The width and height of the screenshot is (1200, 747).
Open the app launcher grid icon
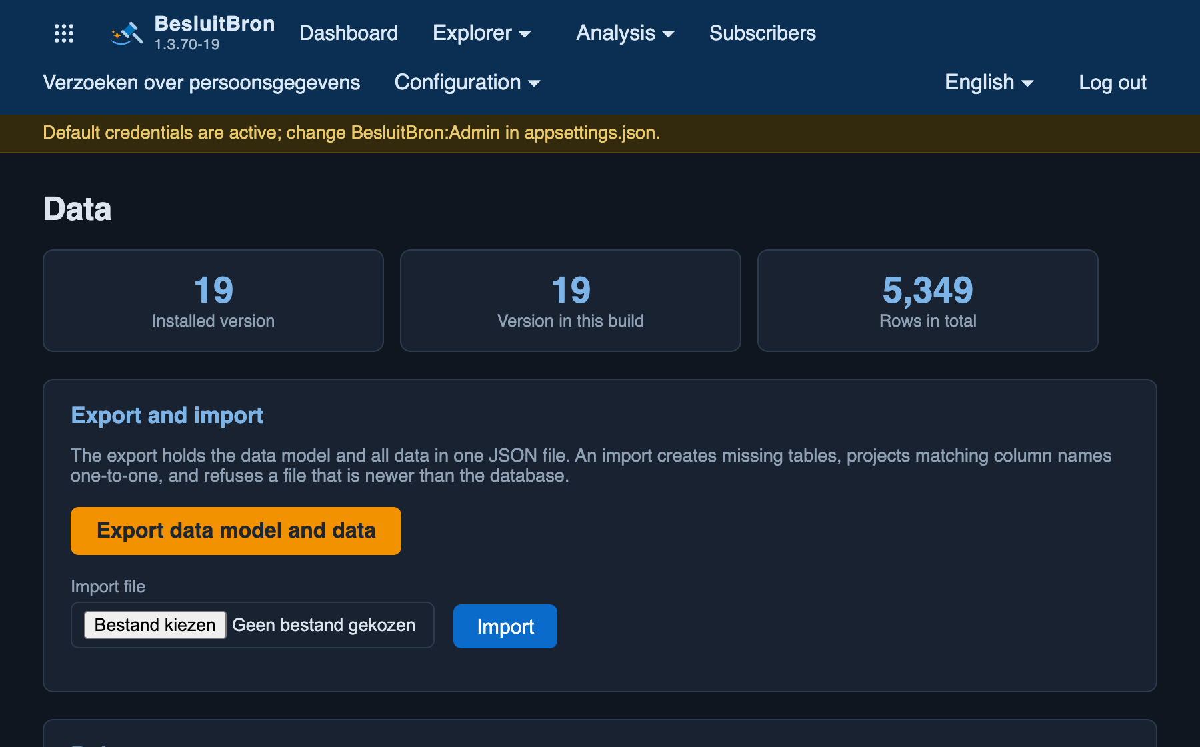pyautogui.click(x=64, y=33)
